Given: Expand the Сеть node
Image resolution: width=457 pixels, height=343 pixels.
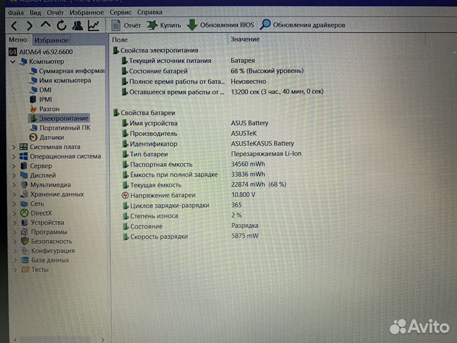Looking at the screenshot, I should click(x=14, y=204).
